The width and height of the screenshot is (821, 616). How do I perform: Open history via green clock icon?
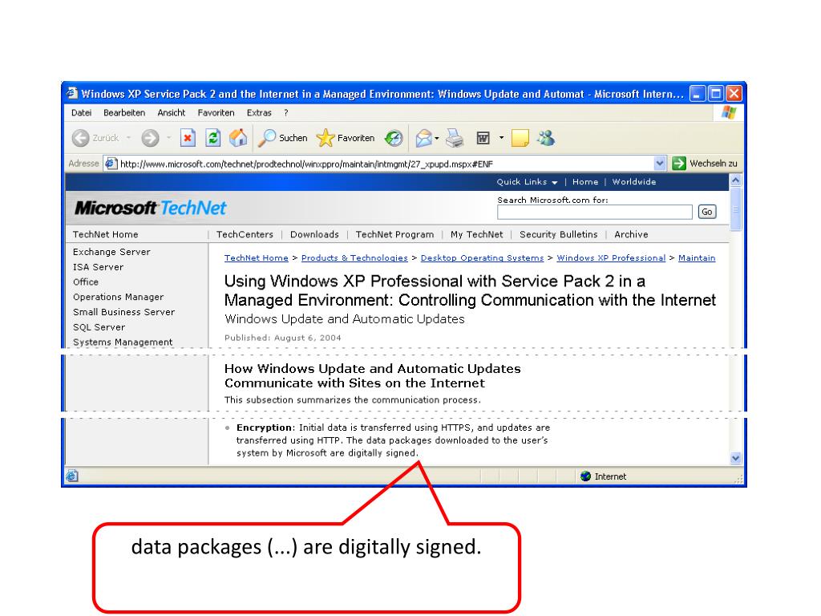tap(393, 138)
